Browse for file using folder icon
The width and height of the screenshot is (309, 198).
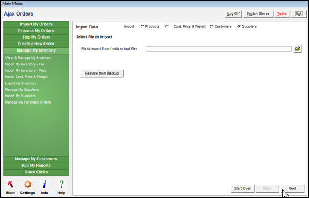click(298, 48)
